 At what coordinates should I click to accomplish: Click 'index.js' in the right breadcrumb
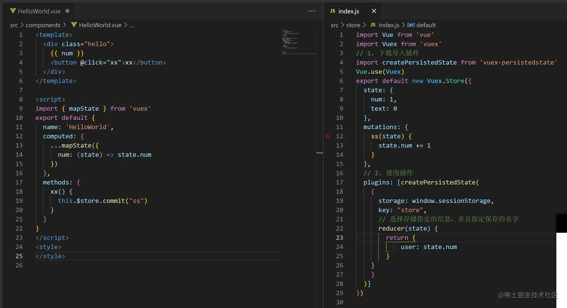389,25
